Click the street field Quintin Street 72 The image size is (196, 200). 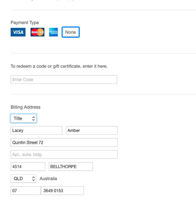[x=64, y=142]
